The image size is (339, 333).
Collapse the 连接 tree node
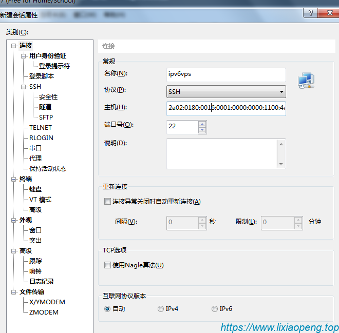coord(14,46)
